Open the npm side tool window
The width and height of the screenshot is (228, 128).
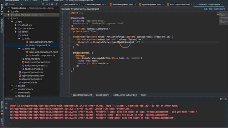click(2, 122)
